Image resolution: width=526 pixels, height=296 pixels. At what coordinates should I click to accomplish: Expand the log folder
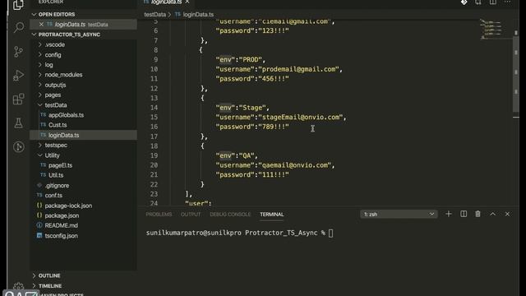pos(49,65)
